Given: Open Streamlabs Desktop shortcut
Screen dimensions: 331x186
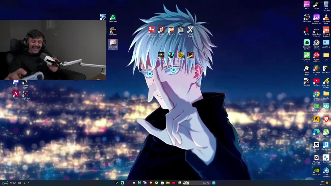Looking at the screenshot, I should point(307,44).
